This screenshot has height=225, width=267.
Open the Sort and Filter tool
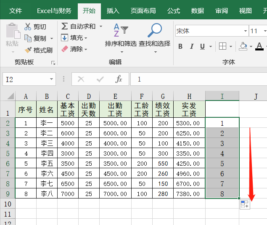coord(121,30)
